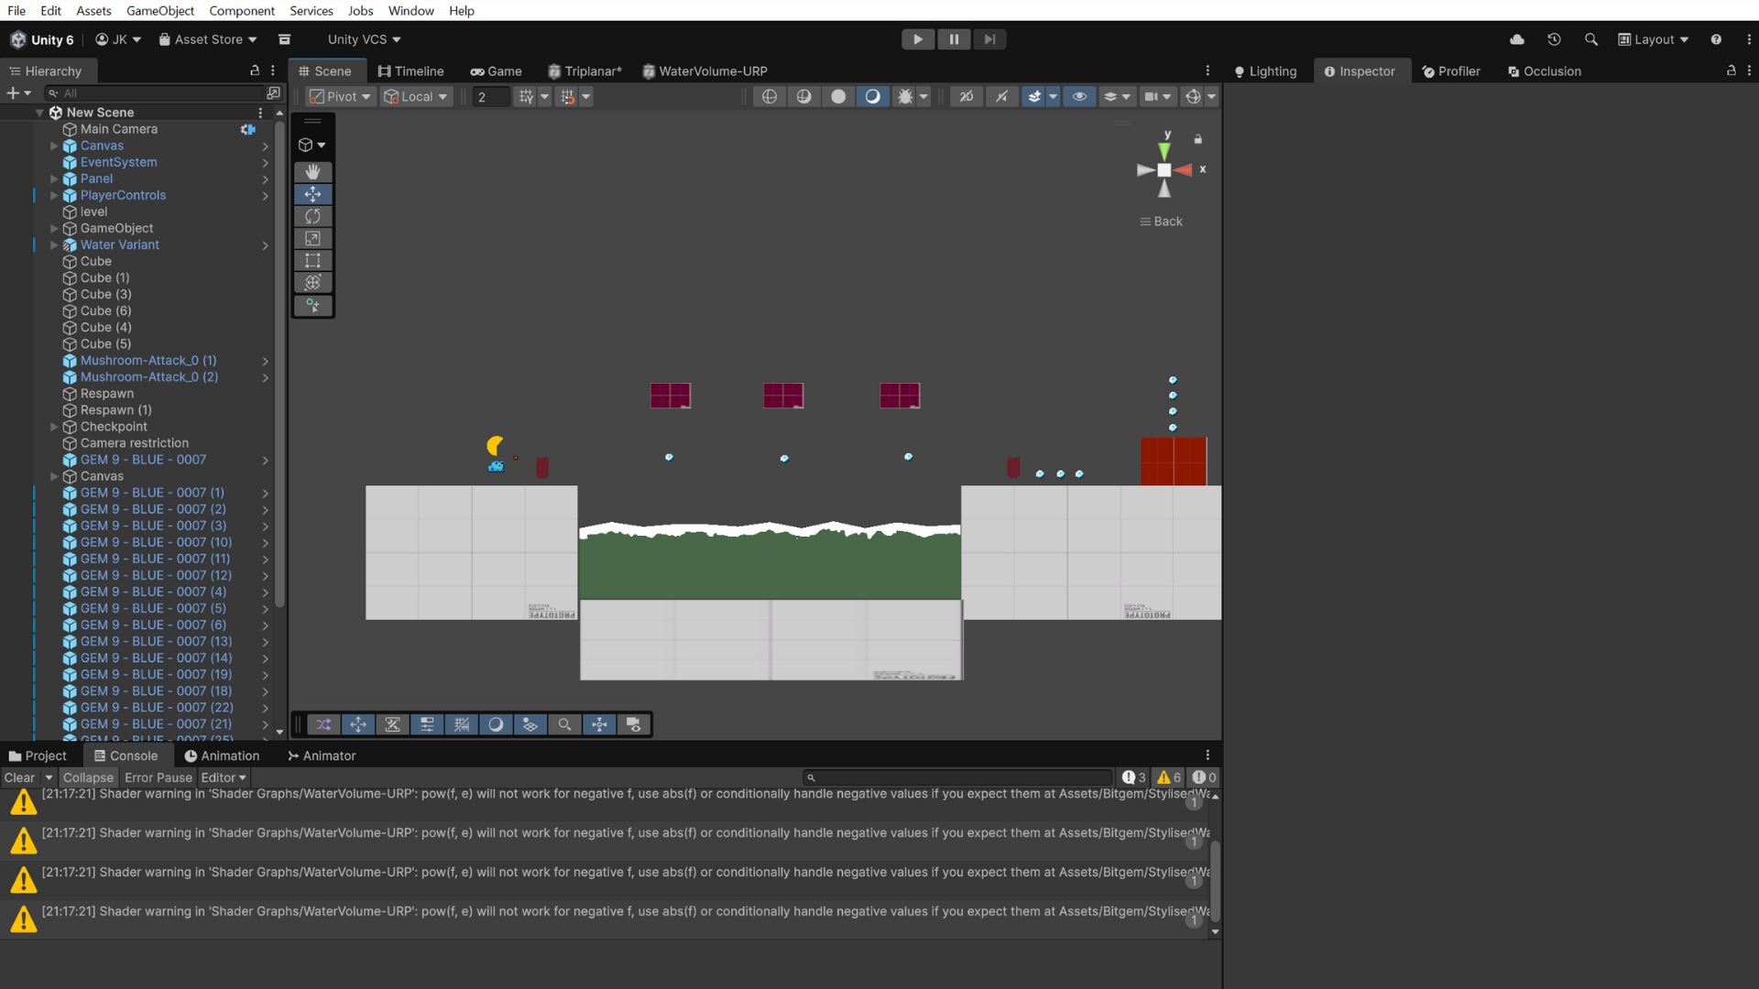Toggle Error Pause in Console

158,777
